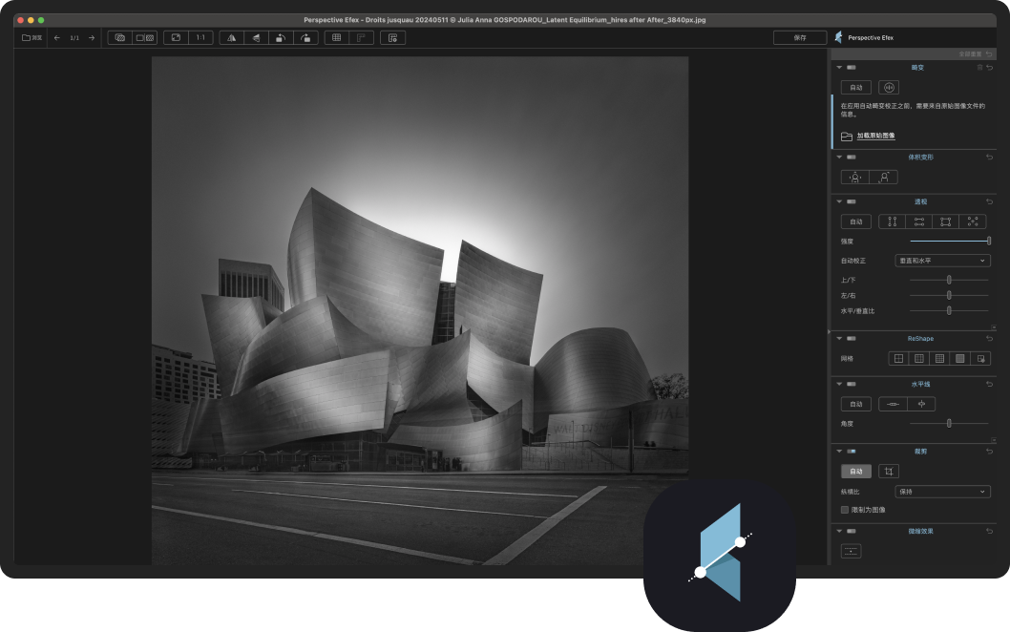This screenshot has width=1010, height=632.
Task: Rotate image left
Action: pos(281,38)
